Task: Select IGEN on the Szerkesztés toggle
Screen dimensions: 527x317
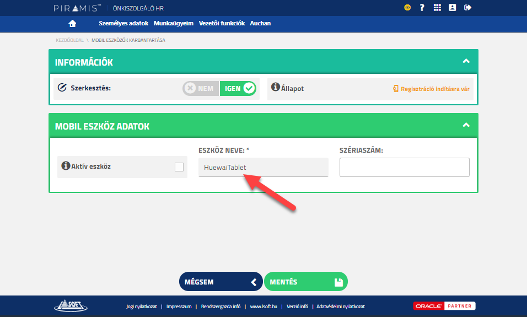Action: [x=238, y=88]
